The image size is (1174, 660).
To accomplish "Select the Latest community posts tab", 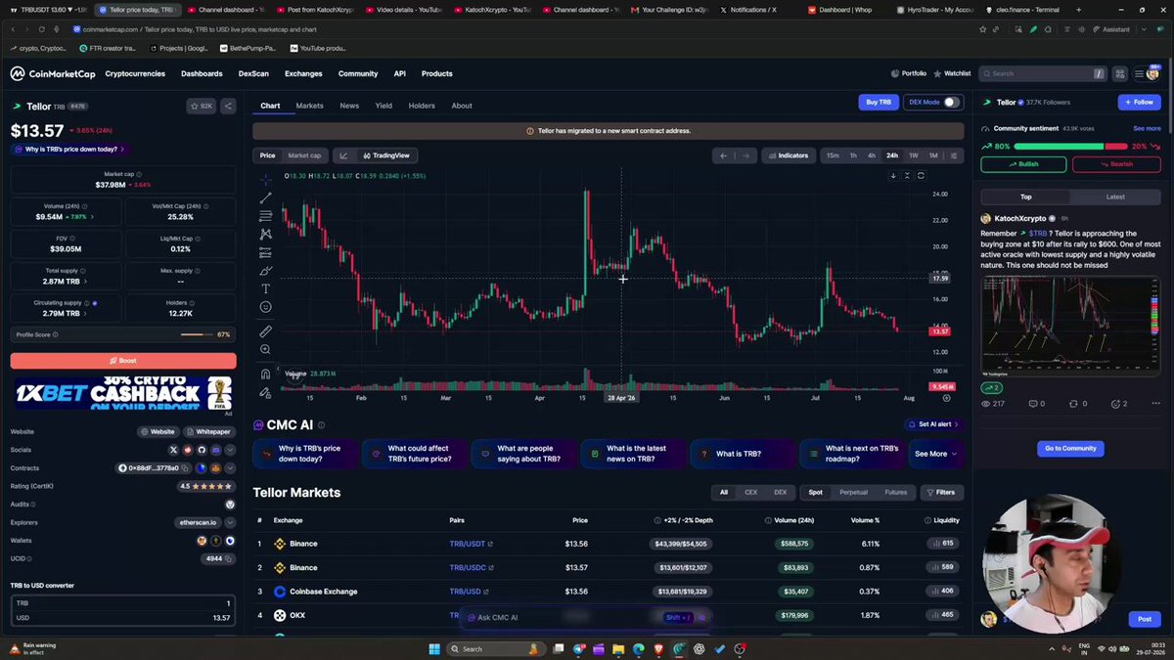I will (1114, 197).
